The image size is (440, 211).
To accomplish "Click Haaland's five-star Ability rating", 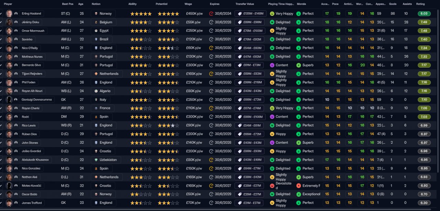I will (x=141, y=14).
